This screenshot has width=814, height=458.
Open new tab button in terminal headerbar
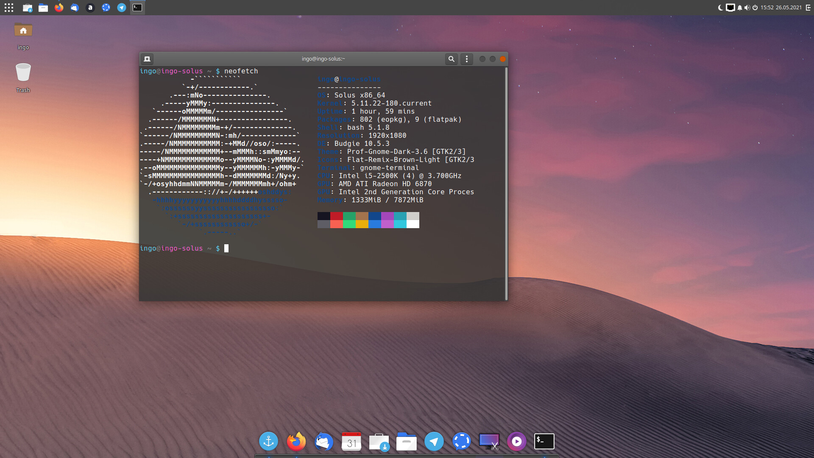tap(147, 59)
